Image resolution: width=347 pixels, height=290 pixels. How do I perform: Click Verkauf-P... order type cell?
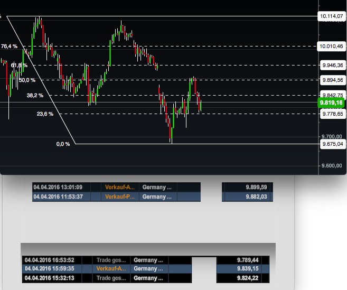pyautogui.click(x=120, y=197)
